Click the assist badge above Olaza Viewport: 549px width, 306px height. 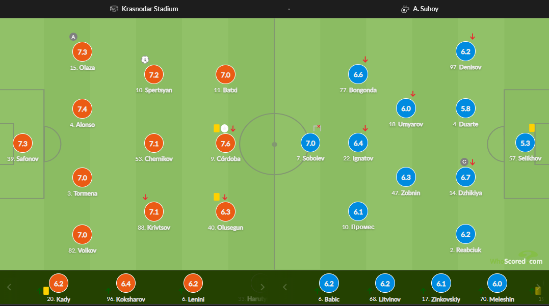pyautogui.click(x=73, y=37)
